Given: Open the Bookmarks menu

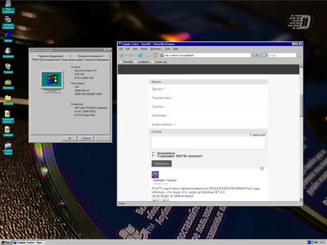Looking at the screenshot, I should point(155,48).
